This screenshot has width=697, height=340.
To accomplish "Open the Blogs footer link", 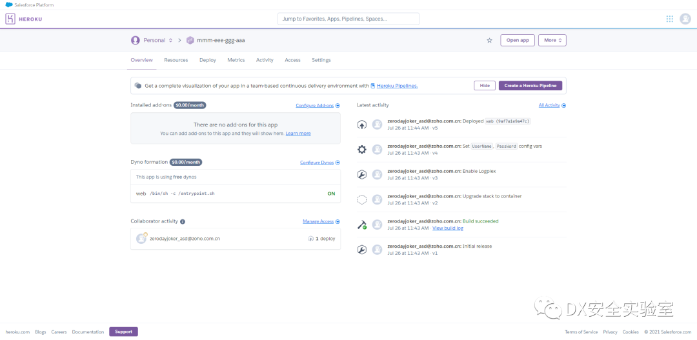I will pyautogui.click(x=41, y=332).
